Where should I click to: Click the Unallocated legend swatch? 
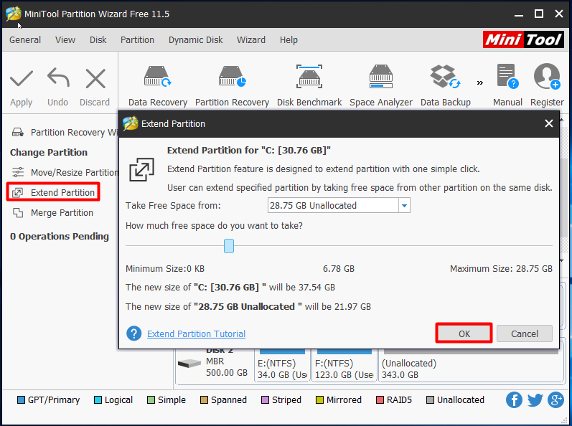[x=430, y=399]
